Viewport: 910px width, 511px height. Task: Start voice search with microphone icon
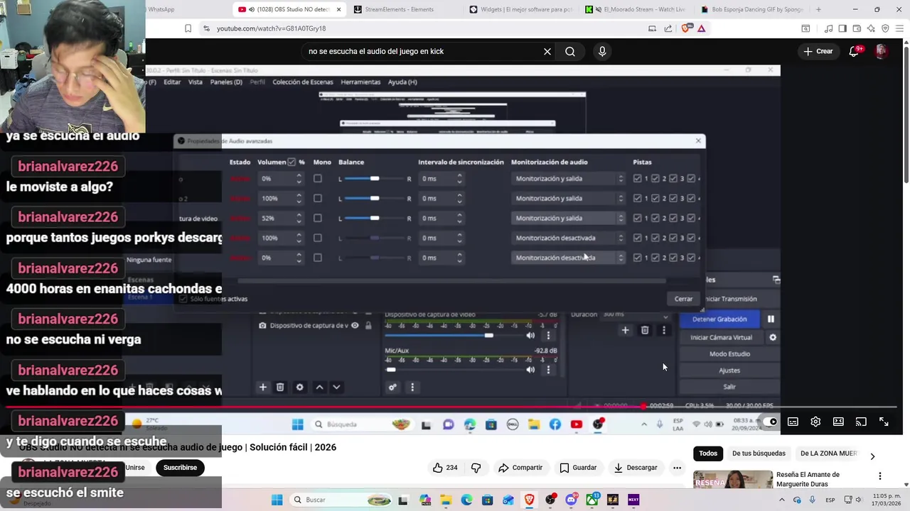(x=602, y=51)
